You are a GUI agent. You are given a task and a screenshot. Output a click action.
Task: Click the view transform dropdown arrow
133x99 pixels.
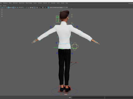coord(67,7)
